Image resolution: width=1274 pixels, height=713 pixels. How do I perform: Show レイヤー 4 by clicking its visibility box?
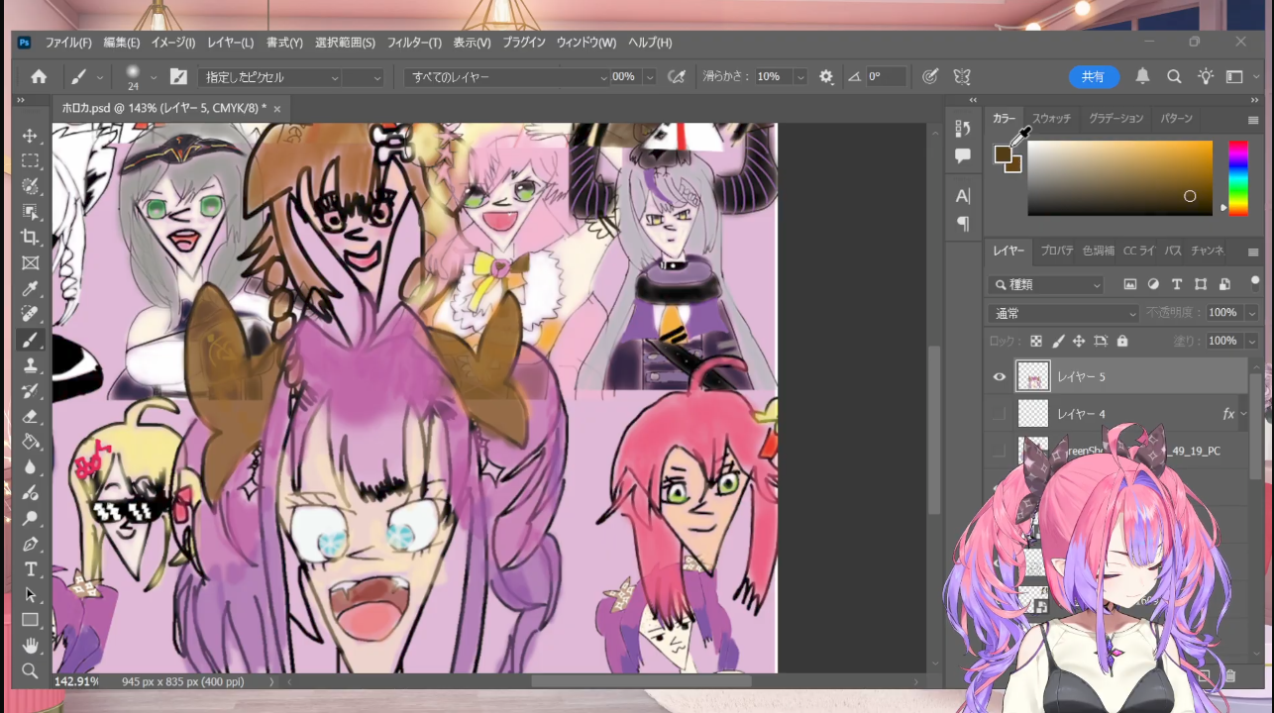[999, 414]
